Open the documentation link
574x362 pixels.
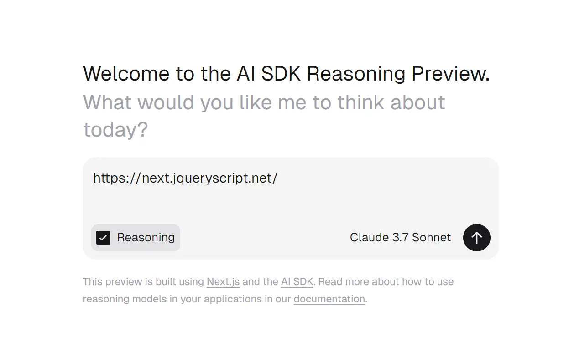pos(329,299)
